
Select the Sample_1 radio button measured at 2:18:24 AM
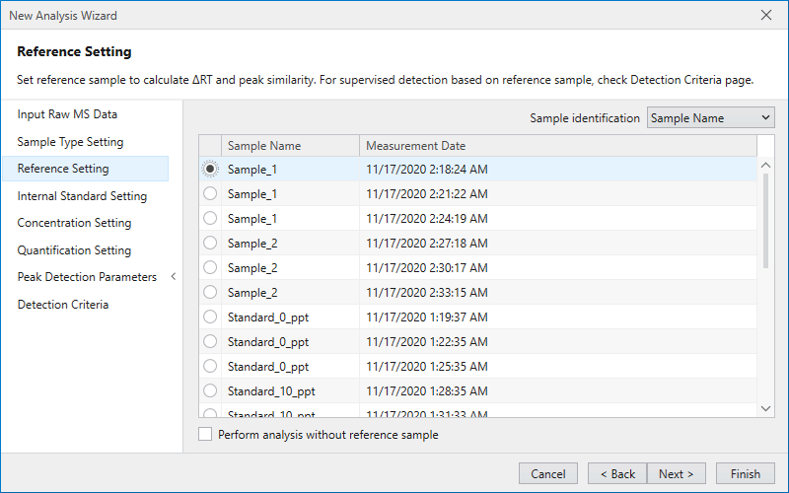[210, 169]
